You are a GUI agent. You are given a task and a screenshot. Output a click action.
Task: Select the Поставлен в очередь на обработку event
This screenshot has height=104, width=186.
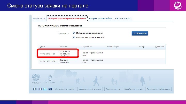pyautogui.click(x=65, y=54)
